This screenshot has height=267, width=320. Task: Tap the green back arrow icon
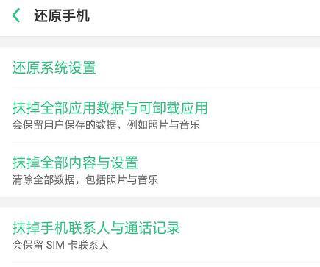pos(16,15)
